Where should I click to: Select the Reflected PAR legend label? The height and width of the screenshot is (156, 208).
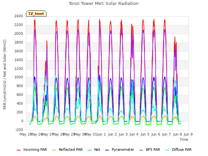71,149
